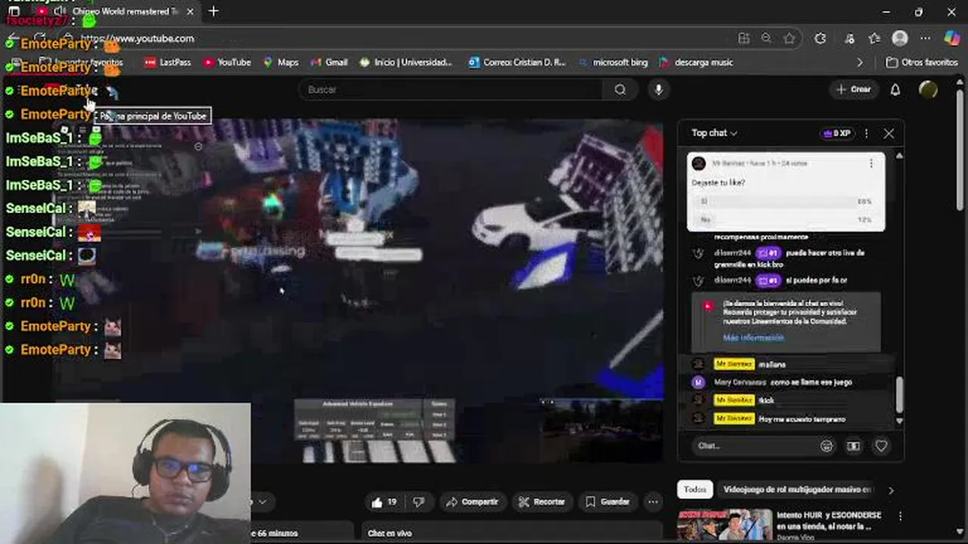This screenshot has height=544, width=968.
Task: Close the live chat panel
Action: point(889,133)
